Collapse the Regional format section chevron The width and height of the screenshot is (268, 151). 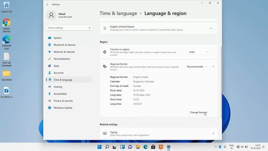(x=213, y=67)
